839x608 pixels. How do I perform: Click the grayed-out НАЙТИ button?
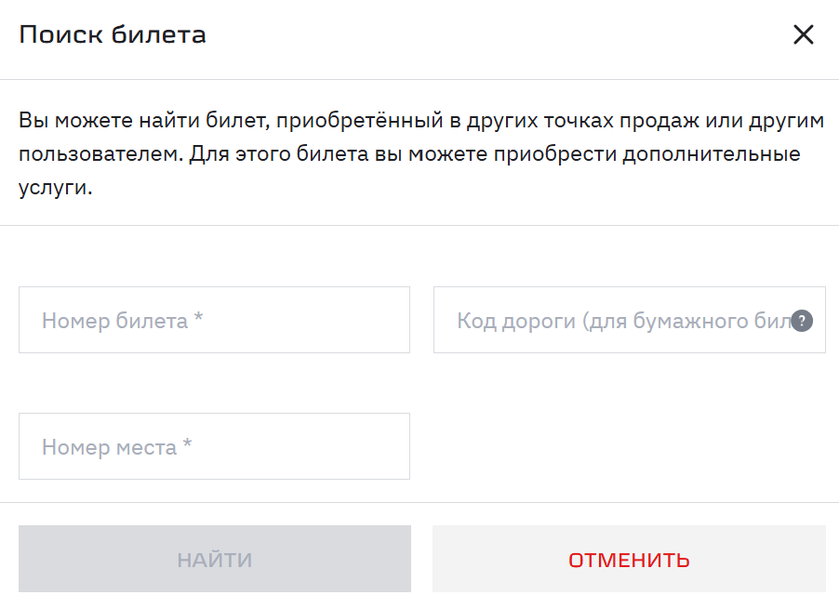coord(214,560)
